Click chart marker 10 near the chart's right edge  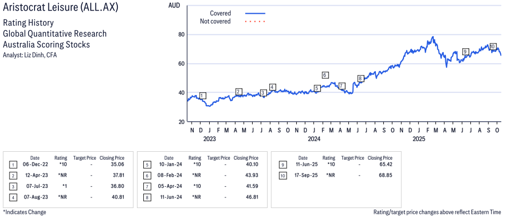[493, 46]
